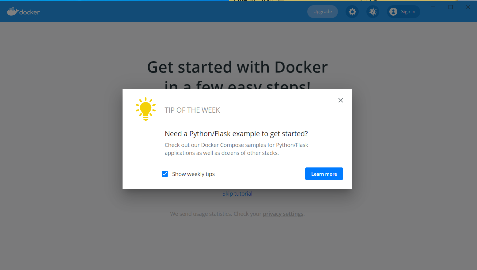Click the yellow lightbulb tip icon
Screen dimensions: 477x270
pyautogui.click(x=146, y=109)
